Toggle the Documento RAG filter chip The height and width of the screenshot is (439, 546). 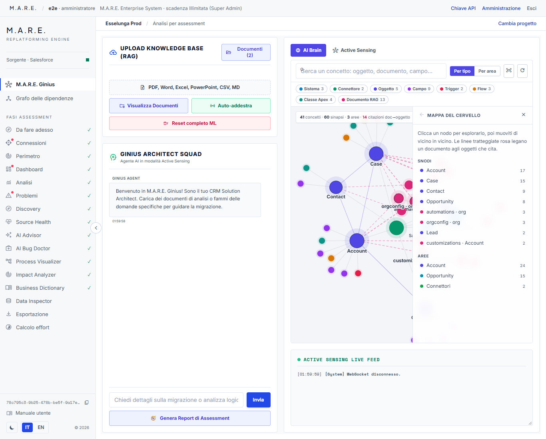363,100
